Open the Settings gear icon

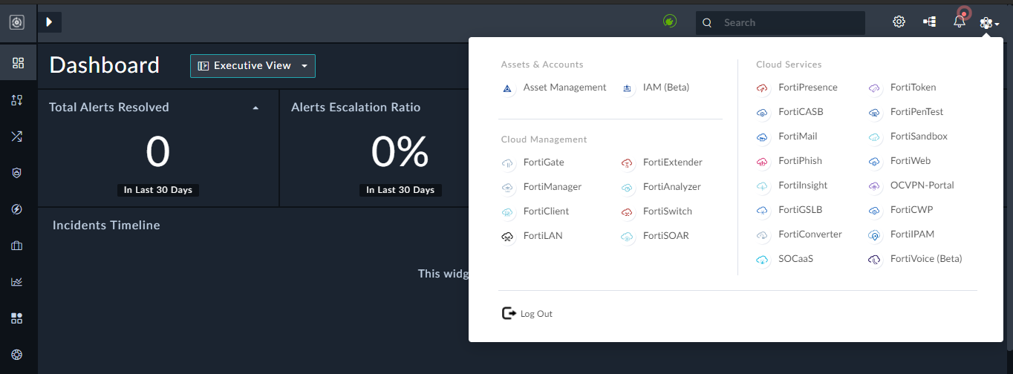899,22
